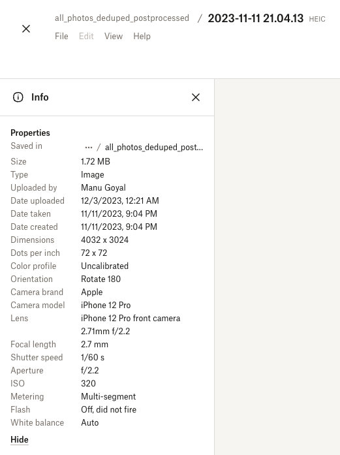Click the HEIC file type label

tap(317, 19)
